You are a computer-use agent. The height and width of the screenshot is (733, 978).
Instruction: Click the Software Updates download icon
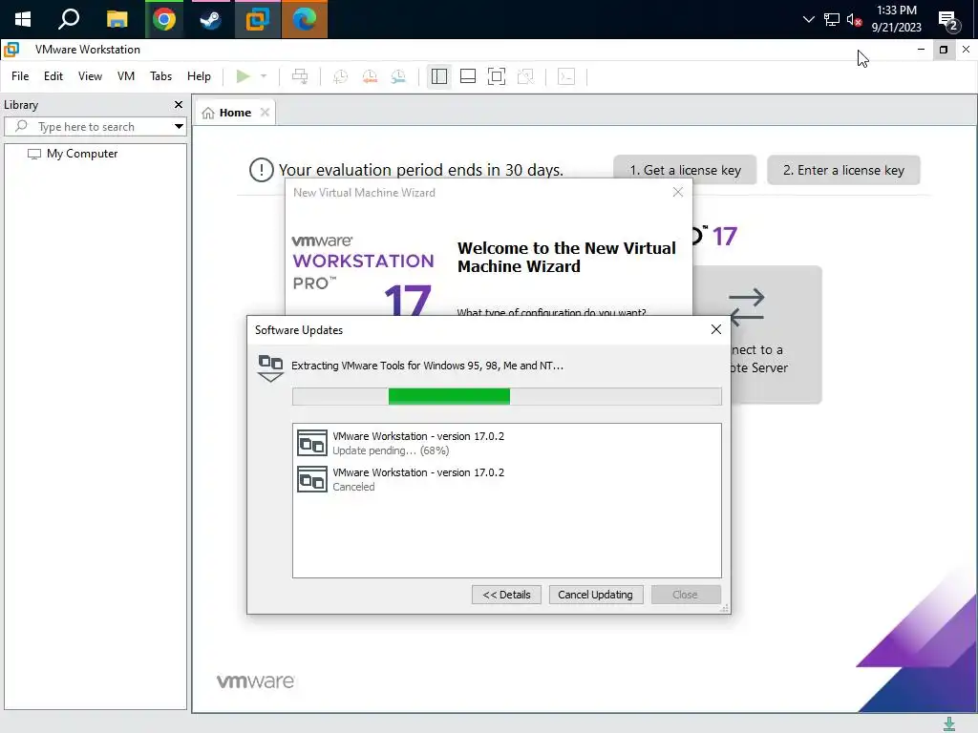(x=270, y=367)
